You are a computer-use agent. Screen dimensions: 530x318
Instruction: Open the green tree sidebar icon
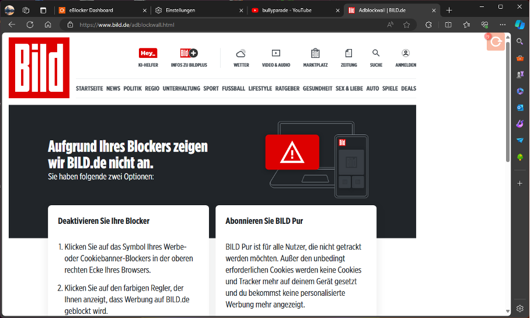pyautogui.click(x=520, y=157)
